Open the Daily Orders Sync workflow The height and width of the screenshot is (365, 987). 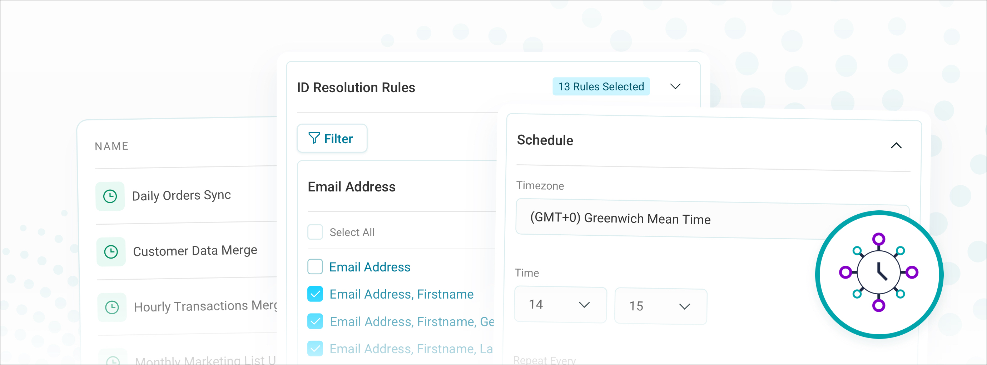pyautogui.click(x=181, y=195)
